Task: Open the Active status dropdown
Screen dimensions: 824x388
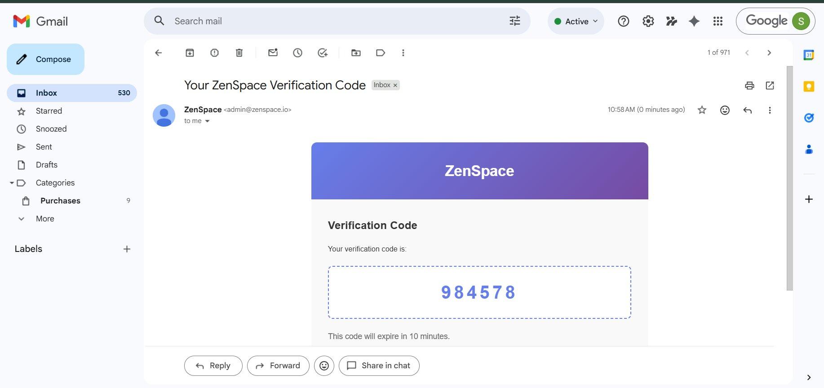Action: [x=576, y=21]
